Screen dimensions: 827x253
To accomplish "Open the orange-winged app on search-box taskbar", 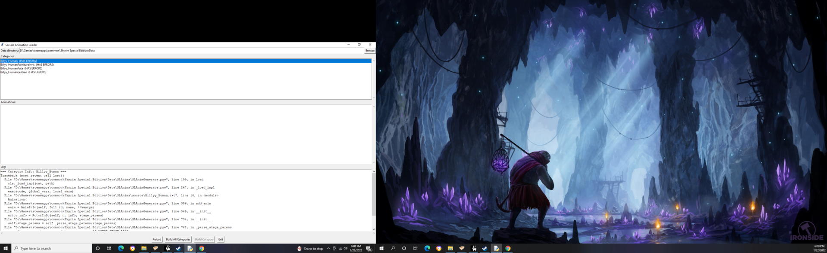I will coord(155,248).
